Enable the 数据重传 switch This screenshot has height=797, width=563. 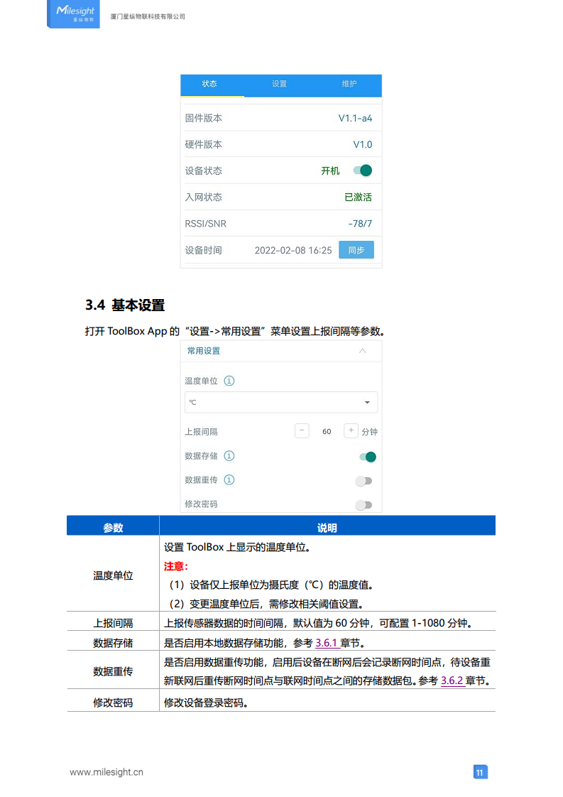(364, 481)
